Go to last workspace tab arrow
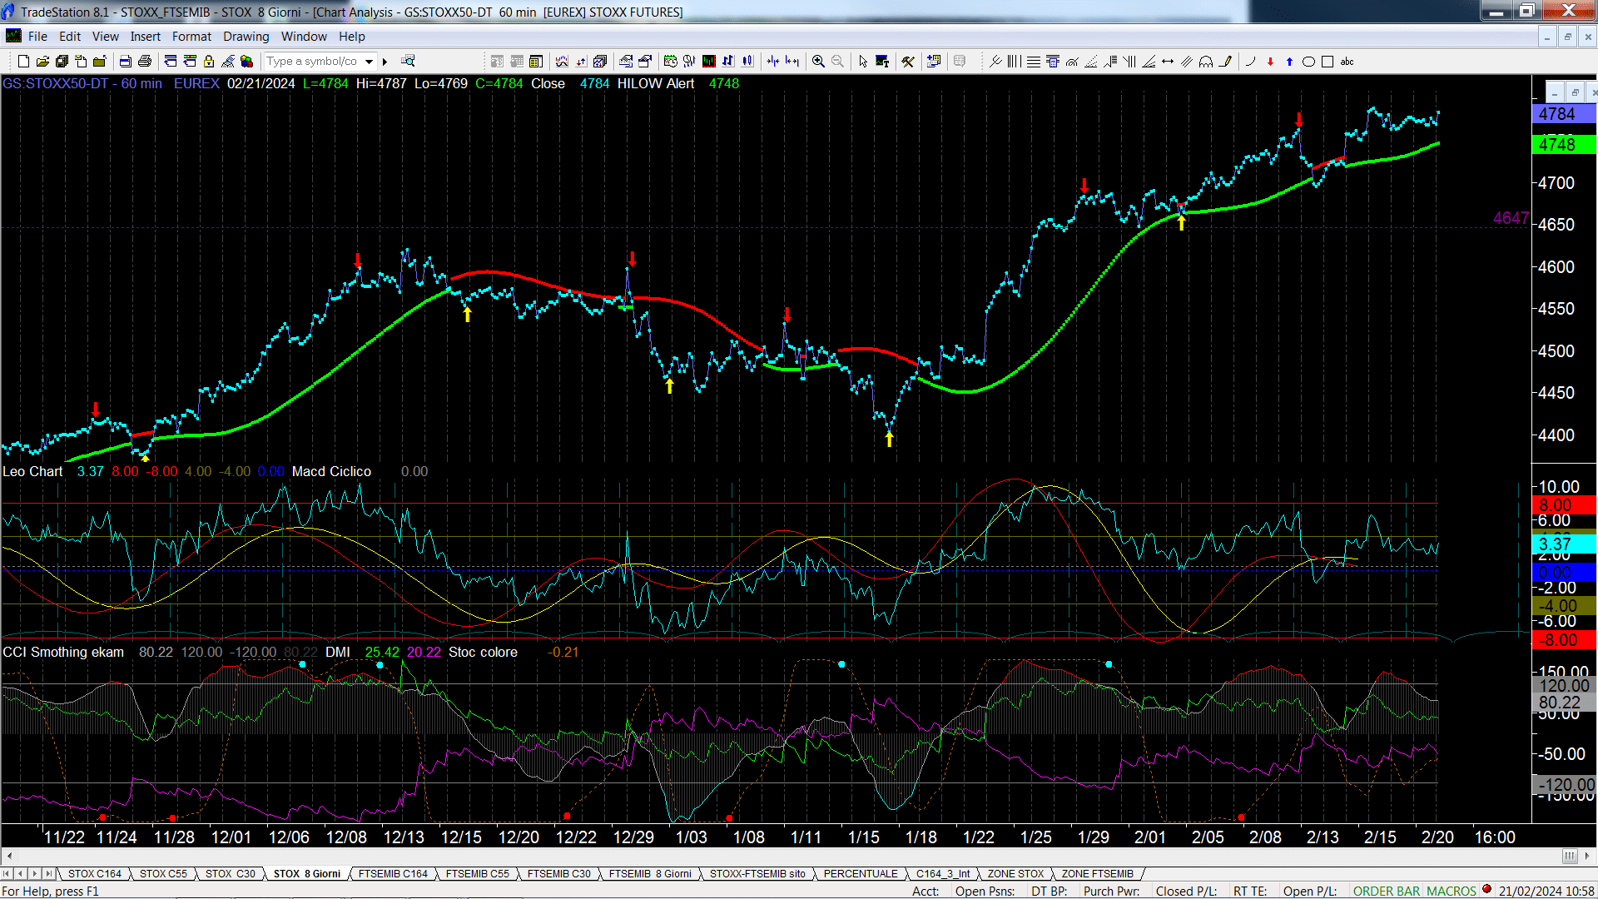Screen dimensions: 1598x899 pyautogui.click(x=48, y=873)
